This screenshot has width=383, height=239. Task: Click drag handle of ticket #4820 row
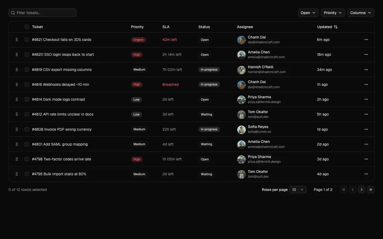(x=17, y=54)
